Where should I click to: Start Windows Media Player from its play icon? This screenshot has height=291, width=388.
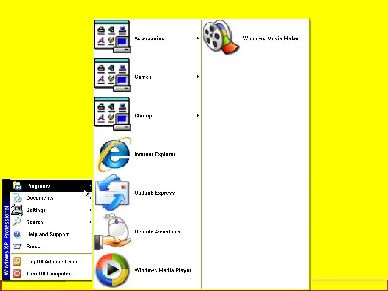(113, 270)
